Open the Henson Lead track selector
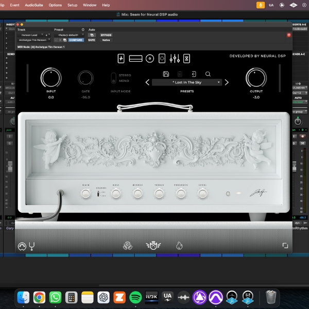The image size is (309, 309). coord(30,35)
